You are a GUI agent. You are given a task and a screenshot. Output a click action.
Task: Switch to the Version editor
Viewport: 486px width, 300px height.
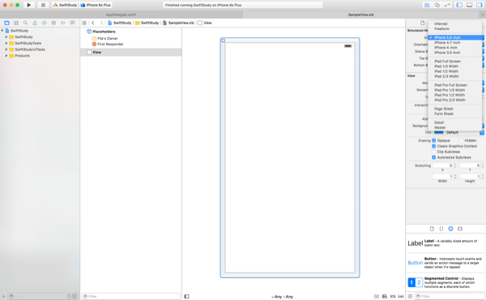[447, 5]
